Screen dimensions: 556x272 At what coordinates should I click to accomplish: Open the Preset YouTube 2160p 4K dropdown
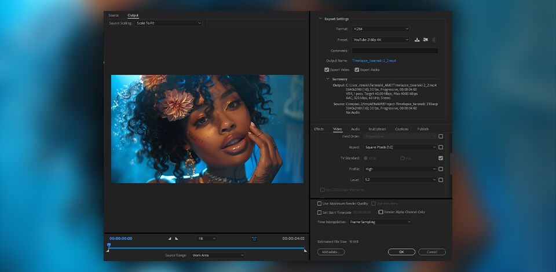click(x=381, y=40)
